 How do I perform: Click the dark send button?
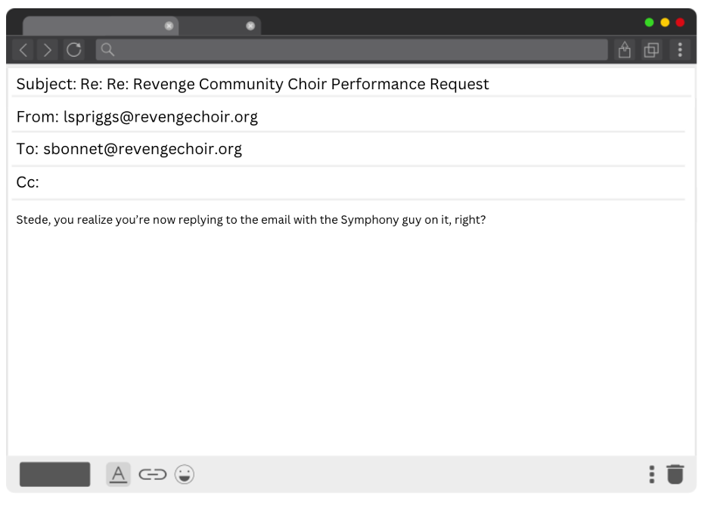point(55,475)
